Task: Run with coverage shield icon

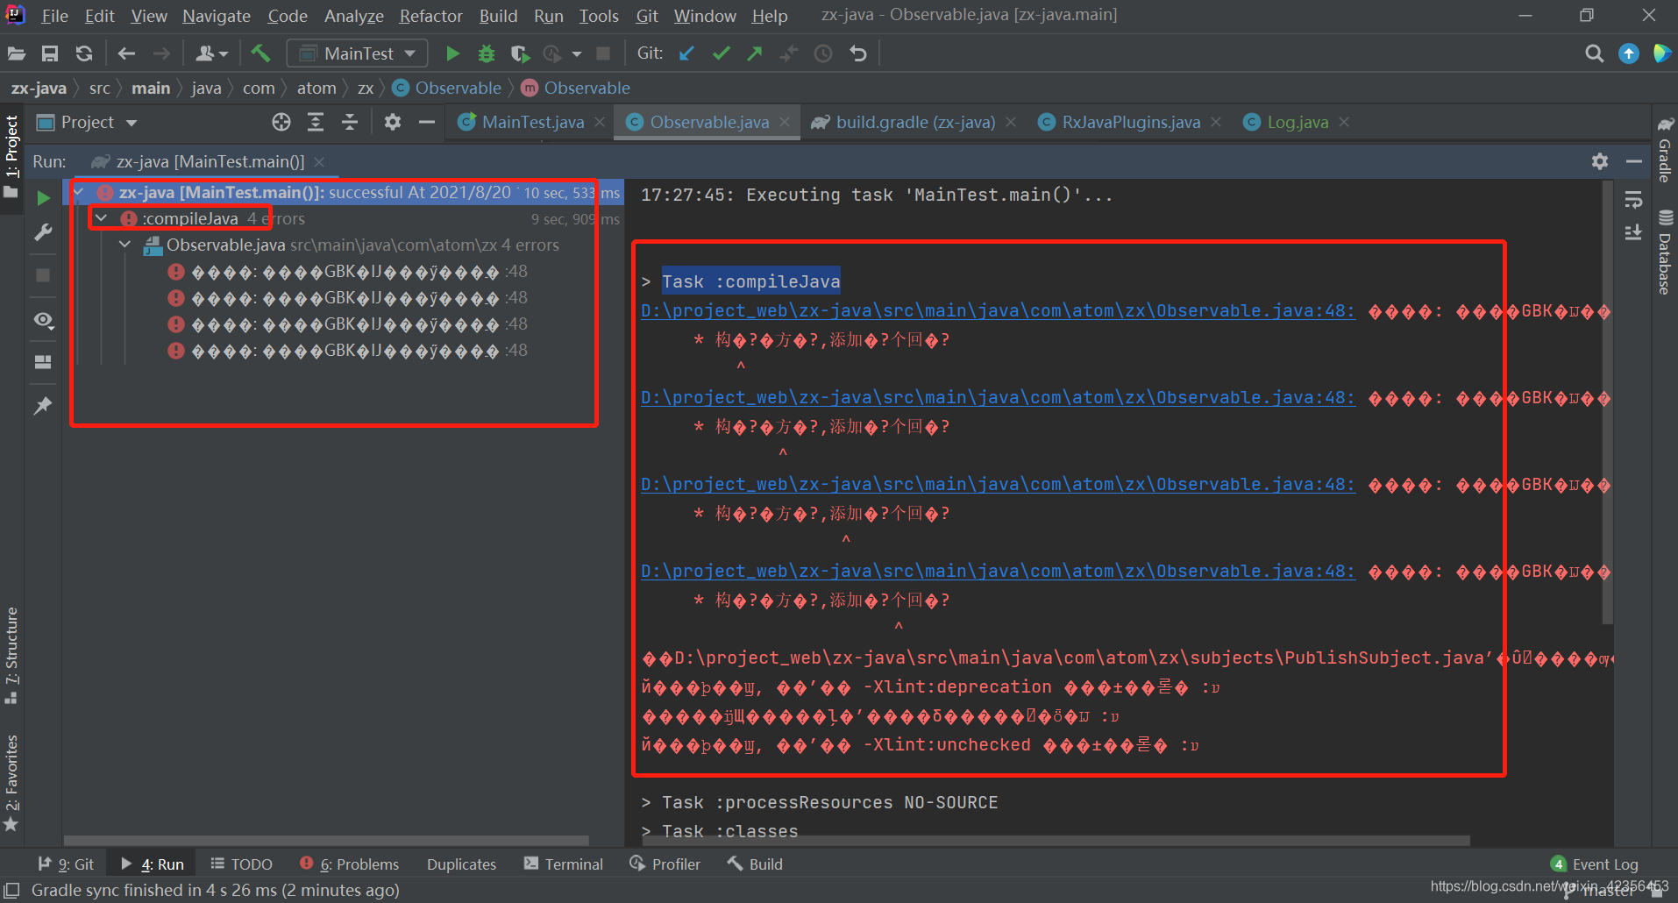Action: [520, 53]
